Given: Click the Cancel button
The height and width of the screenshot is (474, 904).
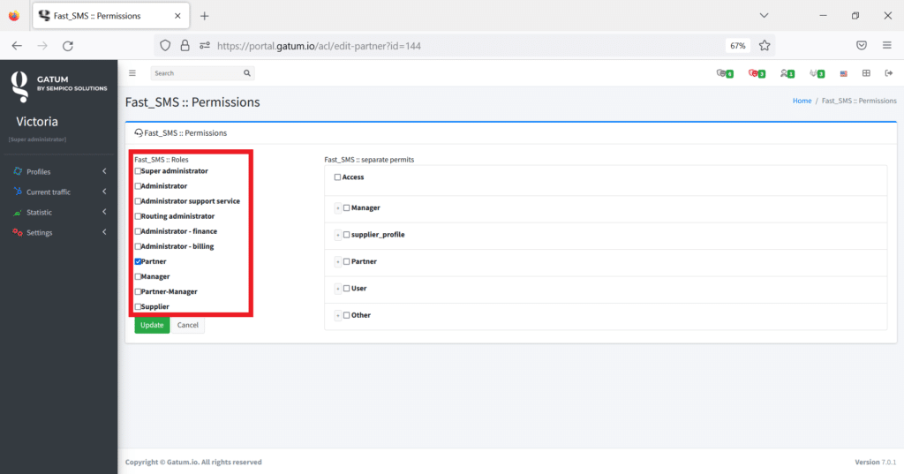Looking at the screenshot, I should coord(188,325).
